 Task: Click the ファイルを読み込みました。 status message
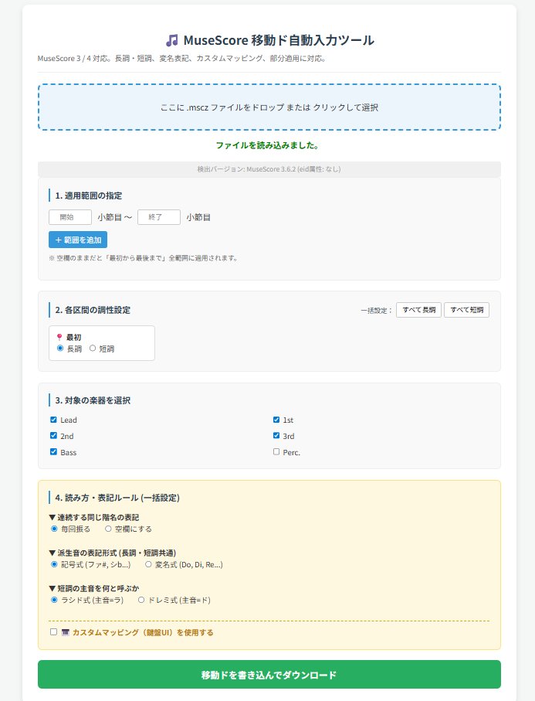[267, 145]
